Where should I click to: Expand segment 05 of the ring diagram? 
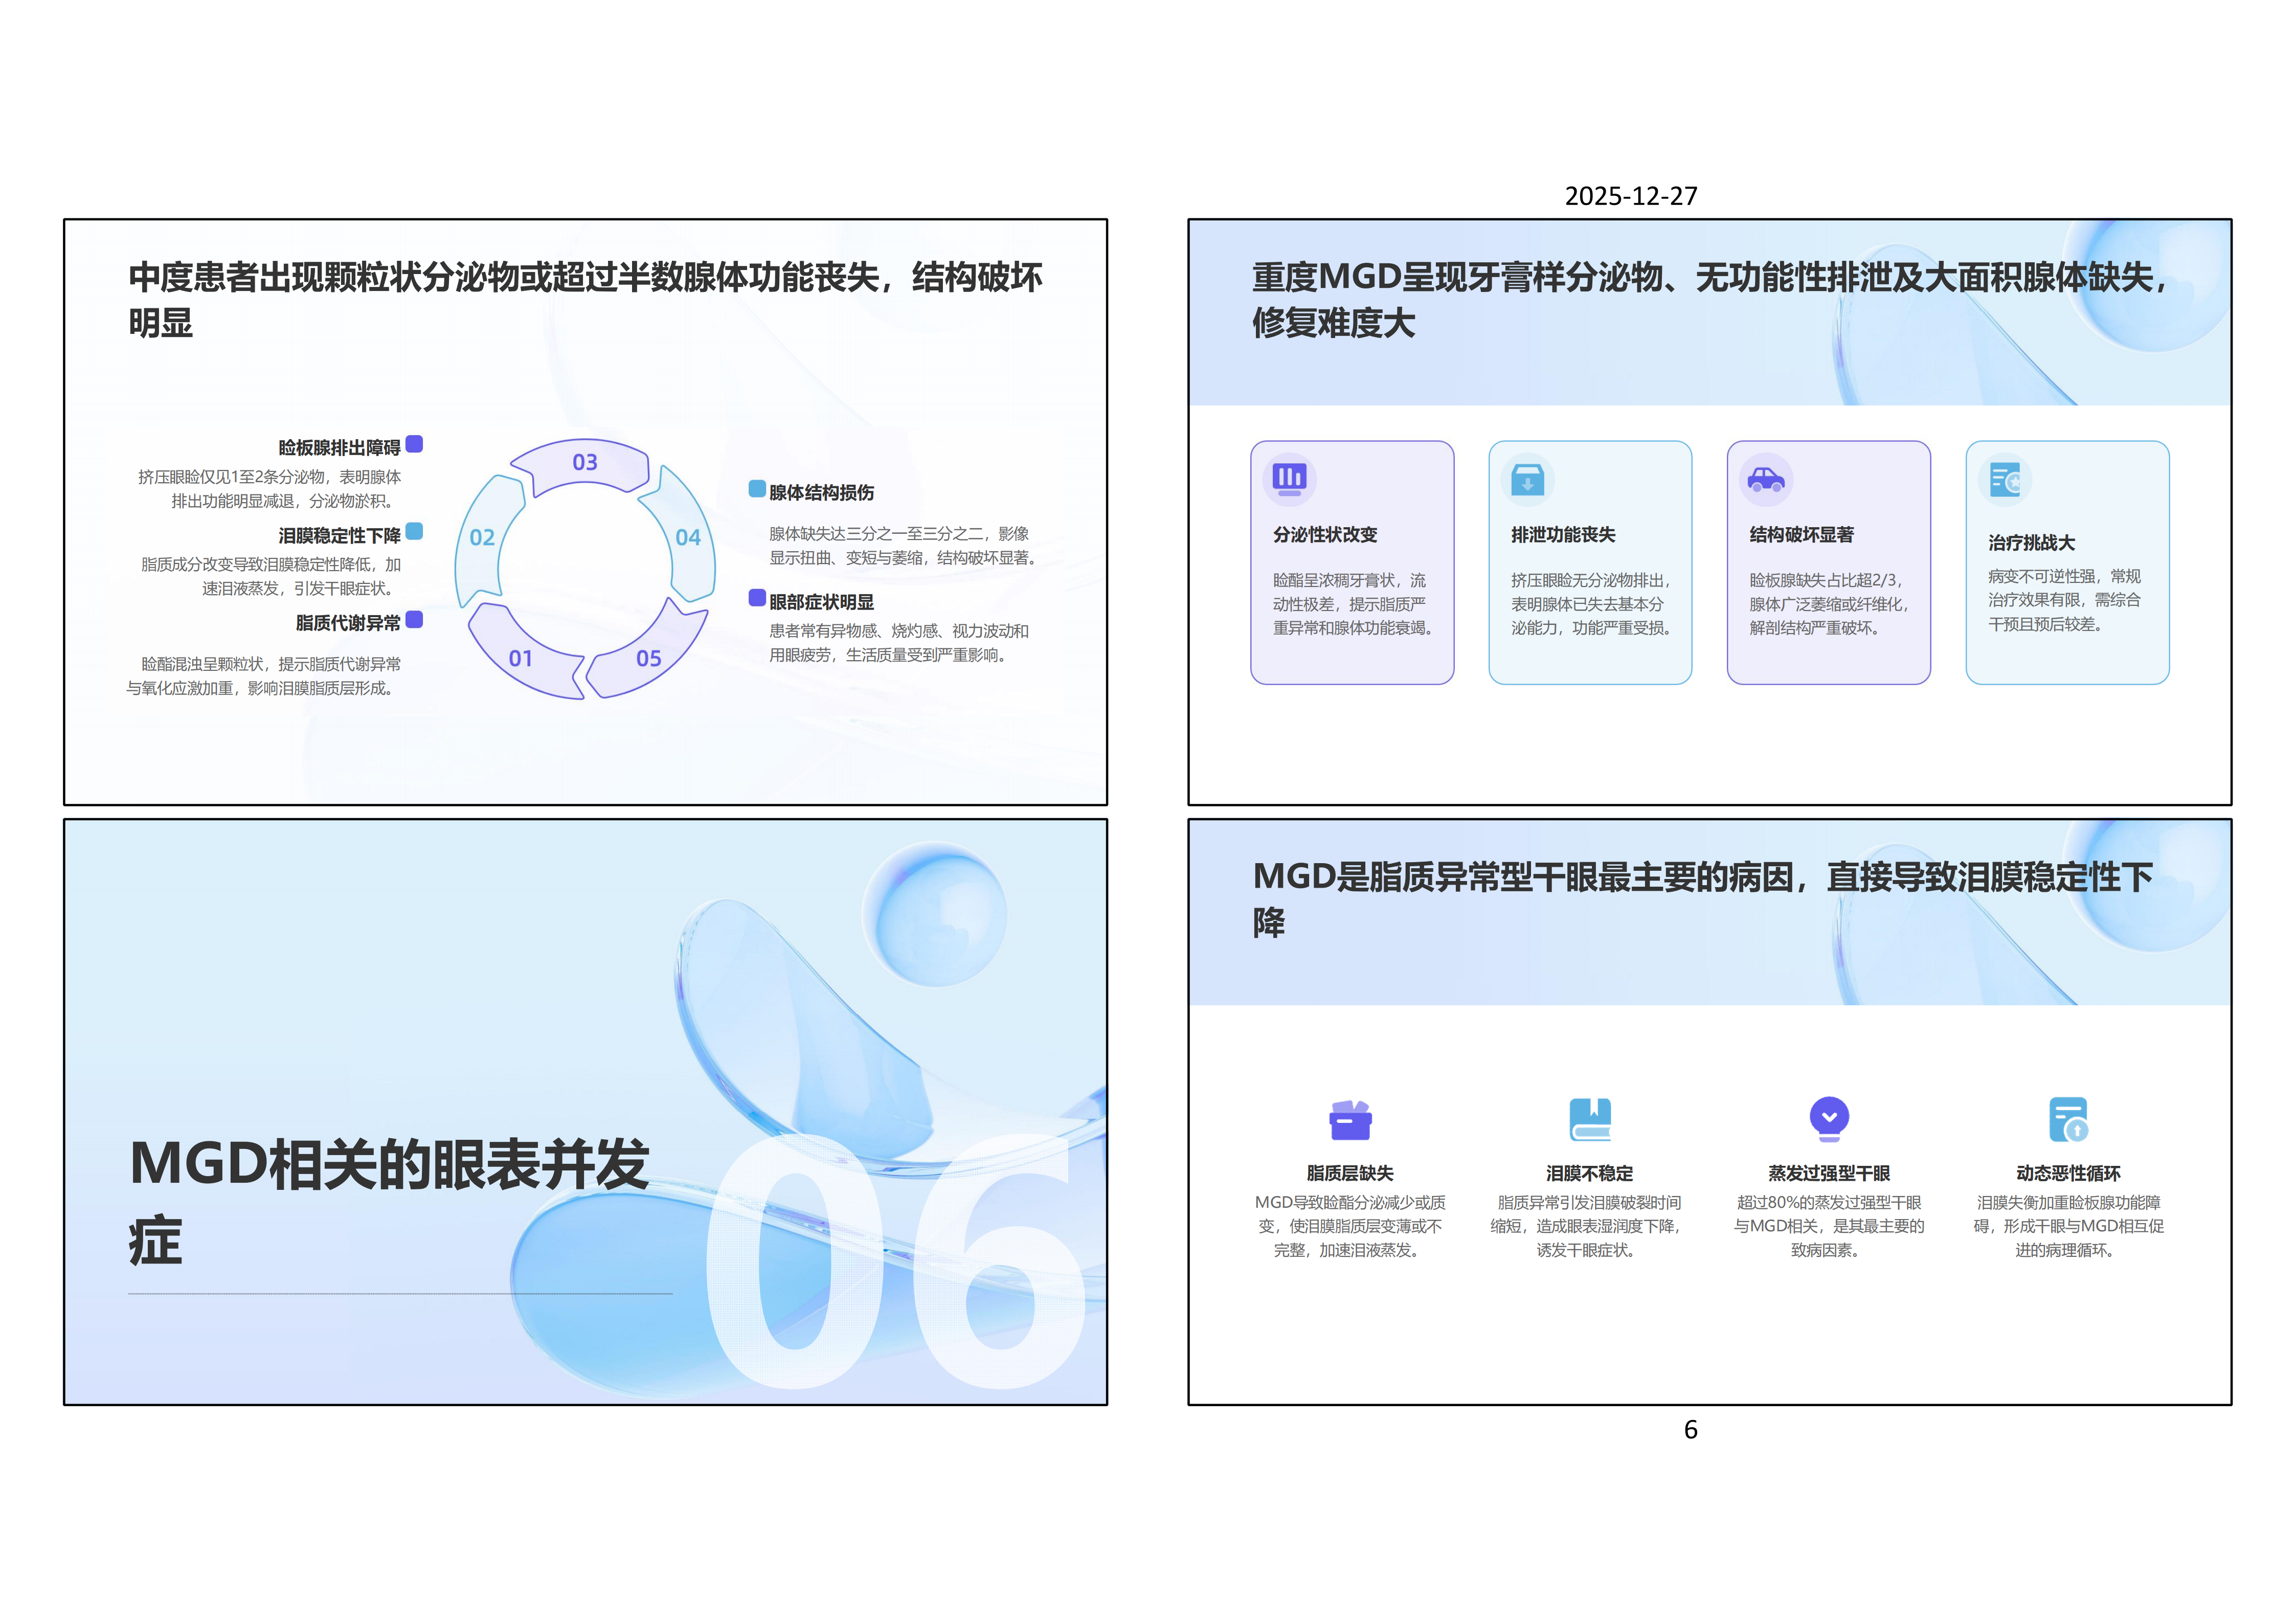point(648,658)
